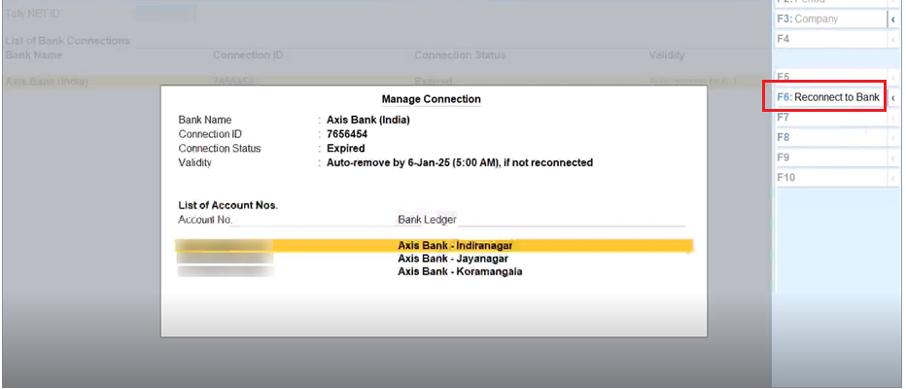Click the F7 sidebar button
Screen dimensions: 906x389
pos(830,118)
